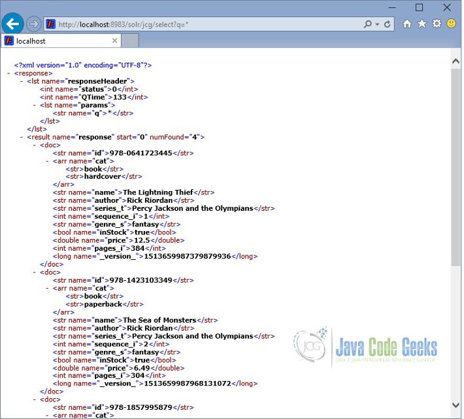This screenshot has height=419, width=464.
Task: Click the title The Sea of Monsters
Action: (x=159, y=320)
